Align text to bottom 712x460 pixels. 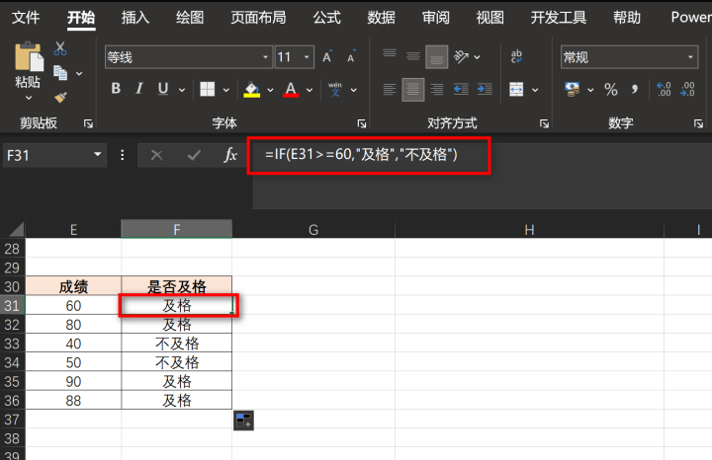(x=437, y=57)
